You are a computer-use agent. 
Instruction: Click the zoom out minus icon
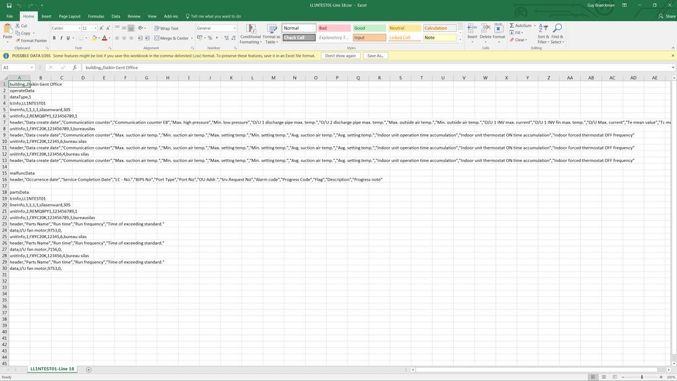(623, 377)
